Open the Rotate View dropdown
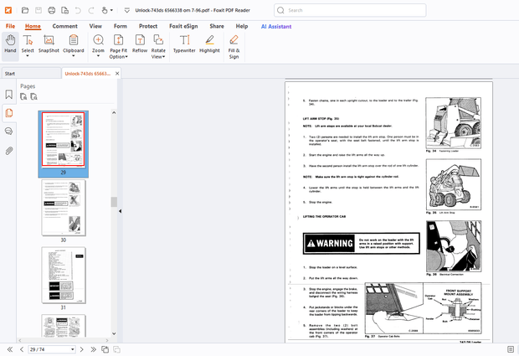Screen dimensions: 519x356 [158, 47]
